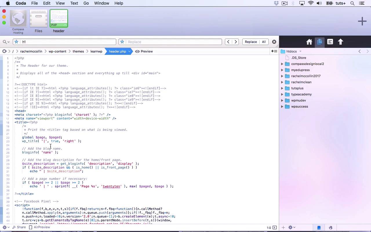371x232 pixels.
Task: Go to previous search match
Action: coord(228,42)
